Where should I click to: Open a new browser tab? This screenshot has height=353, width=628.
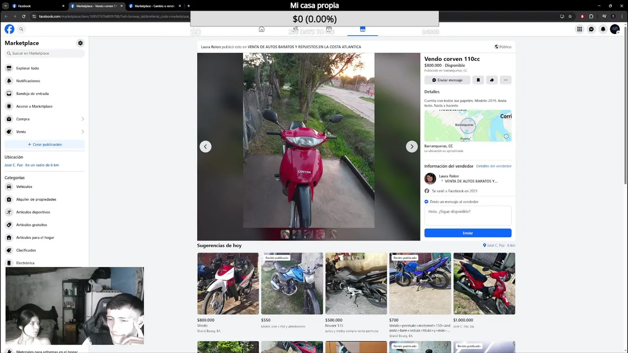click(188, 6)
